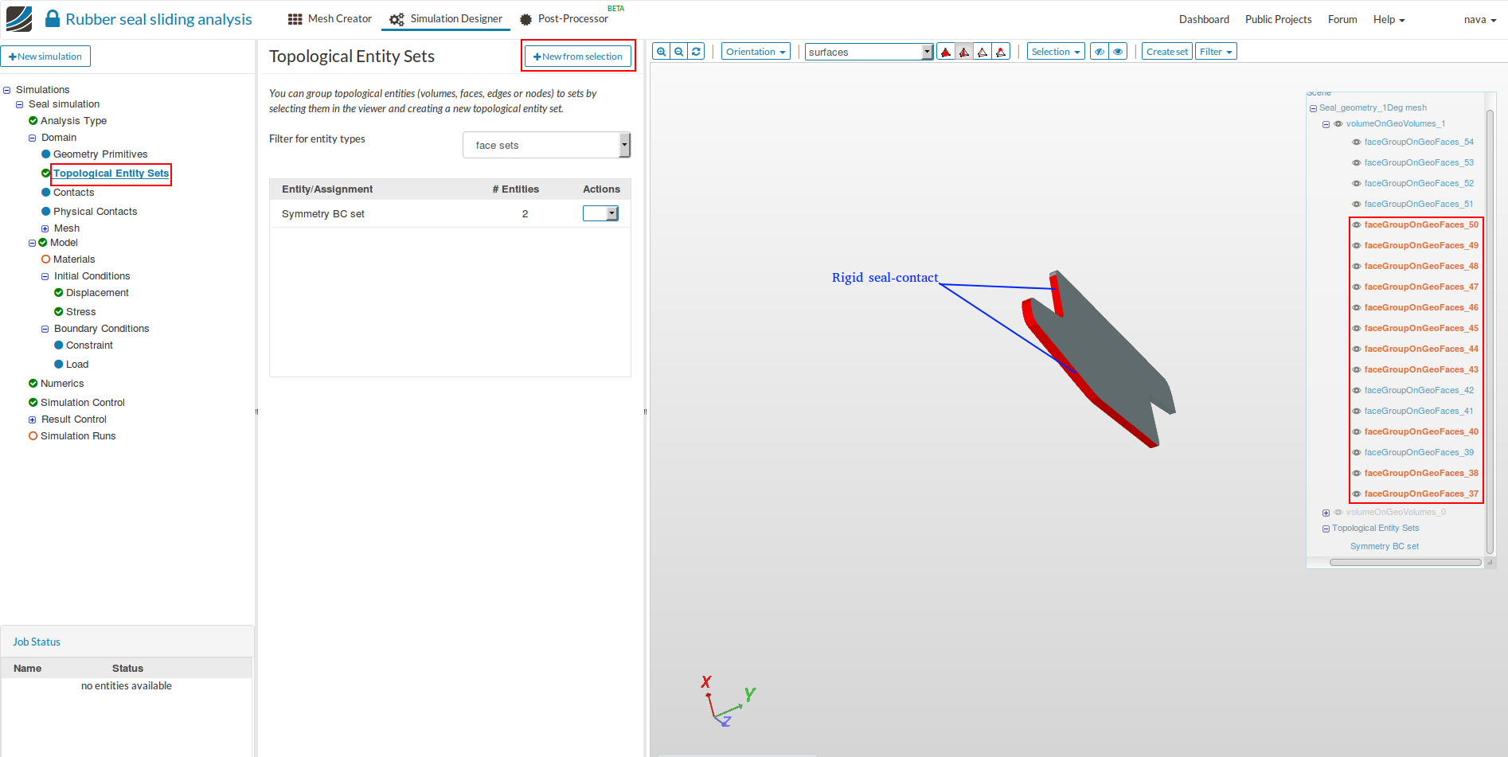Click the padlock icon beside project title
The height and width of the screenshot is (757, 1508).
(x=53, y=18)
